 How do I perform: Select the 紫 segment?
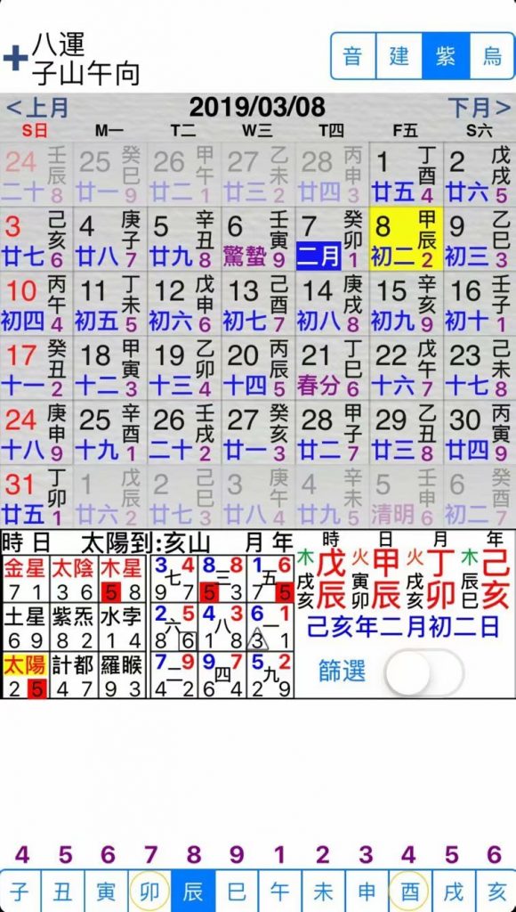(446, 56)
